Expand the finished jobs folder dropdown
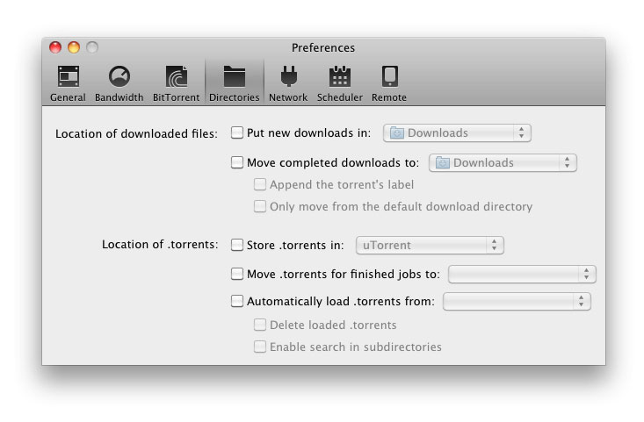The height and width of the screenshot is (422, 644). pyautogui.click(x=522, y=274)
